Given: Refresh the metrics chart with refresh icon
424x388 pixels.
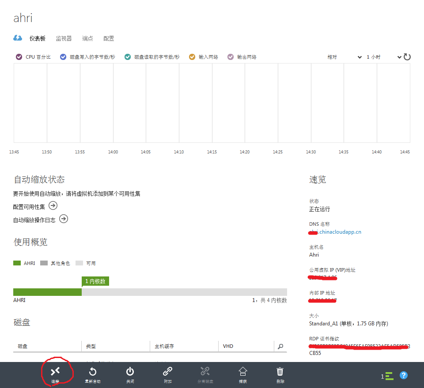Looking at the screenshot, I should [407, 57].
